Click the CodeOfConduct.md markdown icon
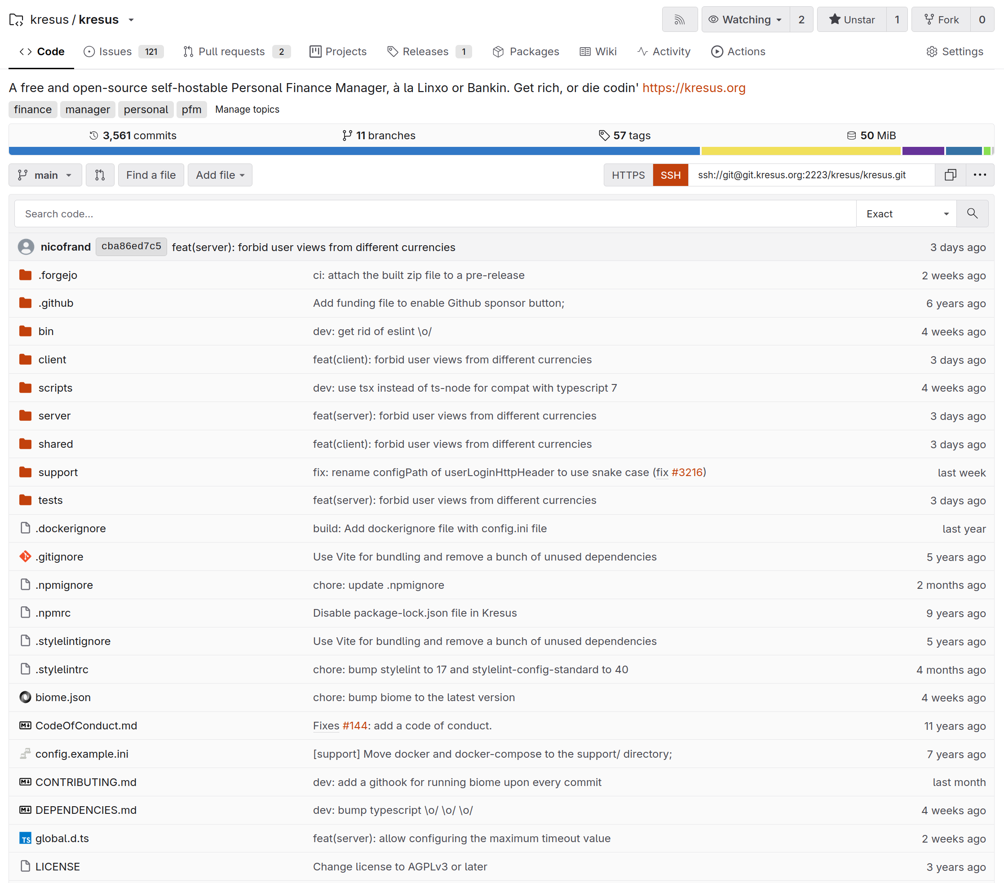This screenshot has height=883, width=1004. click(x=26, y=726)
